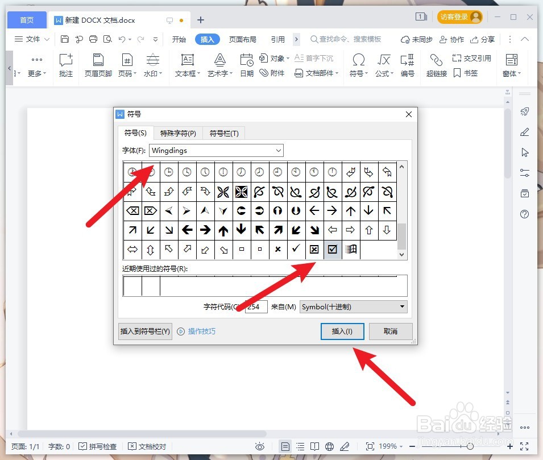Switch to the 特殊字符 tab

coord(179,132)
